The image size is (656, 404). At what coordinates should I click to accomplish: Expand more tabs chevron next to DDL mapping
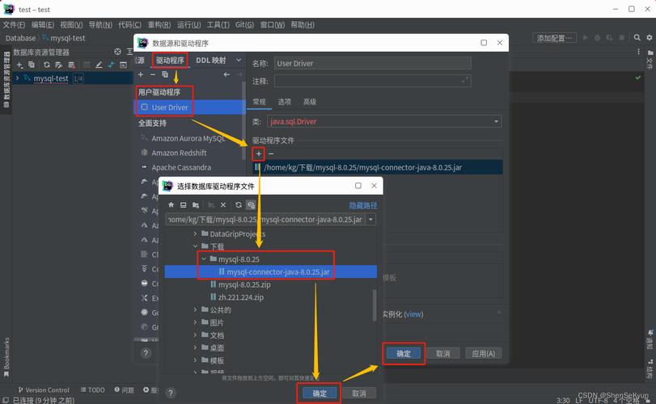point(239,60)
